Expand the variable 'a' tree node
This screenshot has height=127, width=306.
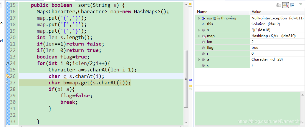(199, 59)
